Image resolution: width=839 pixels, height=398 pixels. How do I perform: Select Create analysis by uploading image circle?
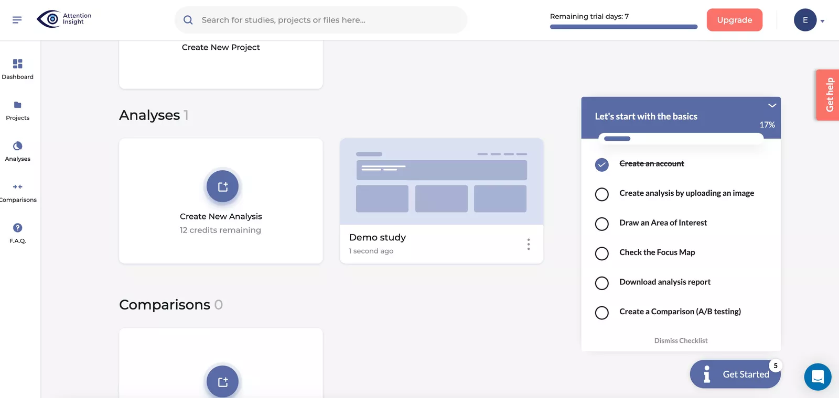601,194
